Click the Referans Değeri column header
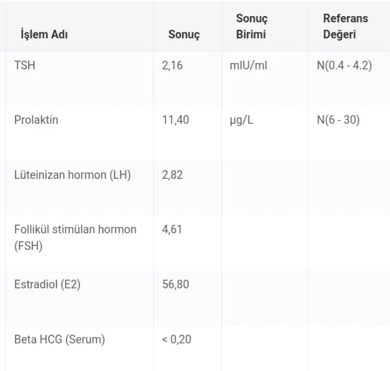390x371 pixels. [x=345, y=26]
